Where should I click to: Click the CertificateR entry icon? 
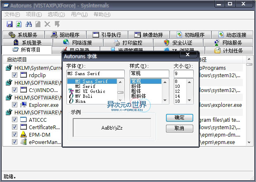(x=24, y=127)
